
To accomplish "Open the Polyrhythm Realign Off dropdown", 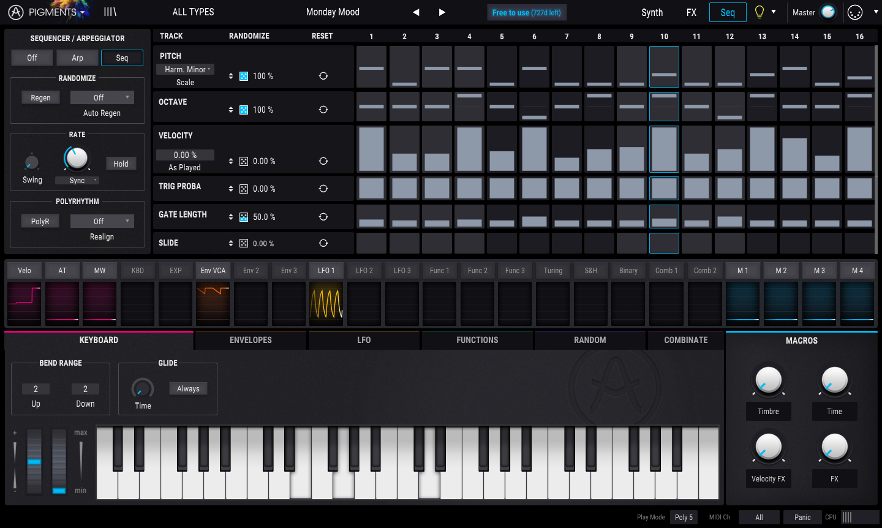I will coord(102,221).
